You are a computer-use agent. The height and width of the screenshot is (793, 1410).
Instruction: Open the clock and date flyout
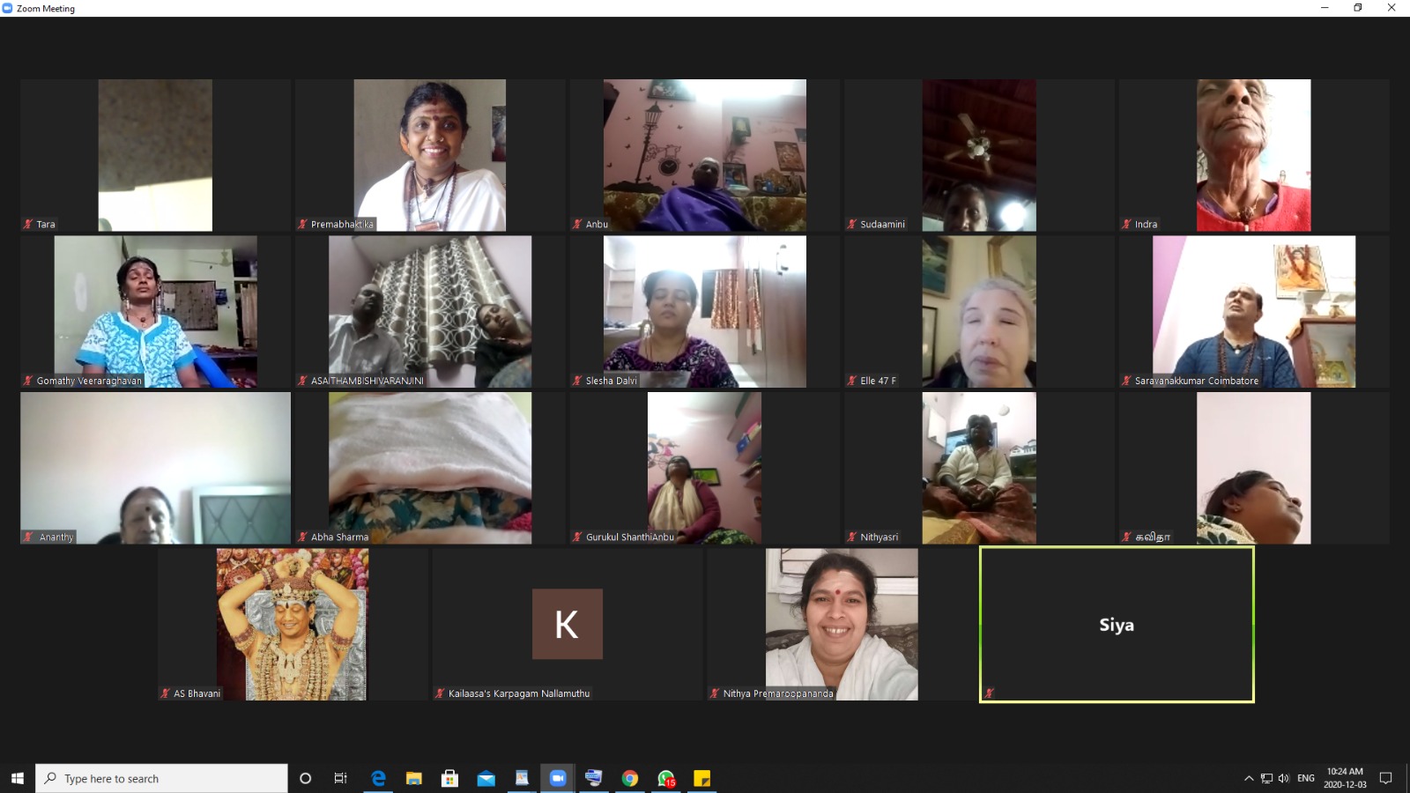[1345, 778]
